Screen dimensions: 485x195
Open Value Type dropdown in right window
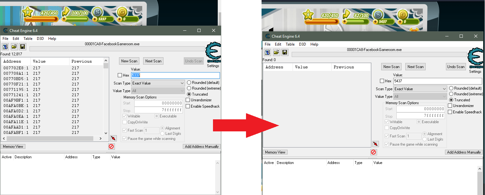[420, 97]
